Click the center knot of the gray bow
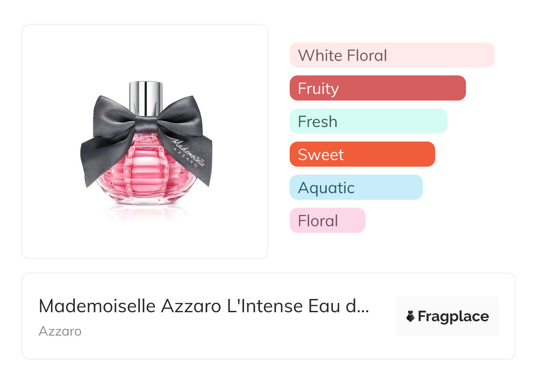Screen dimensions: 537x381 [146, 124]
